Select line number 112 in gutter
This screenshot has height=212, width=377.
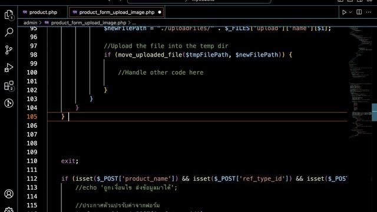coord(32,179)
